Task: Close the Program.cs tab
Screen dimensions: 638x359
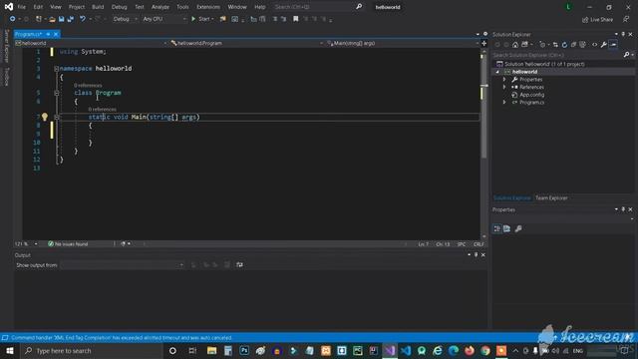Action: [56, 34]
